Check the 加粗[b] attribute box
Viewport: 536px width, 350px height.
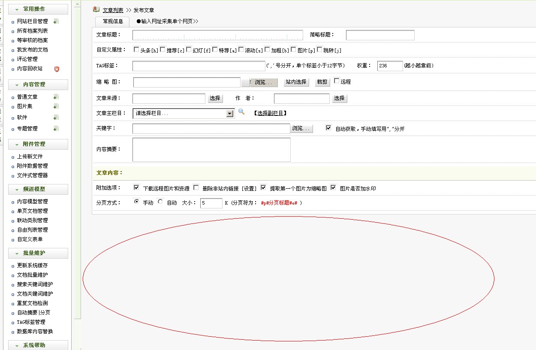267,49
